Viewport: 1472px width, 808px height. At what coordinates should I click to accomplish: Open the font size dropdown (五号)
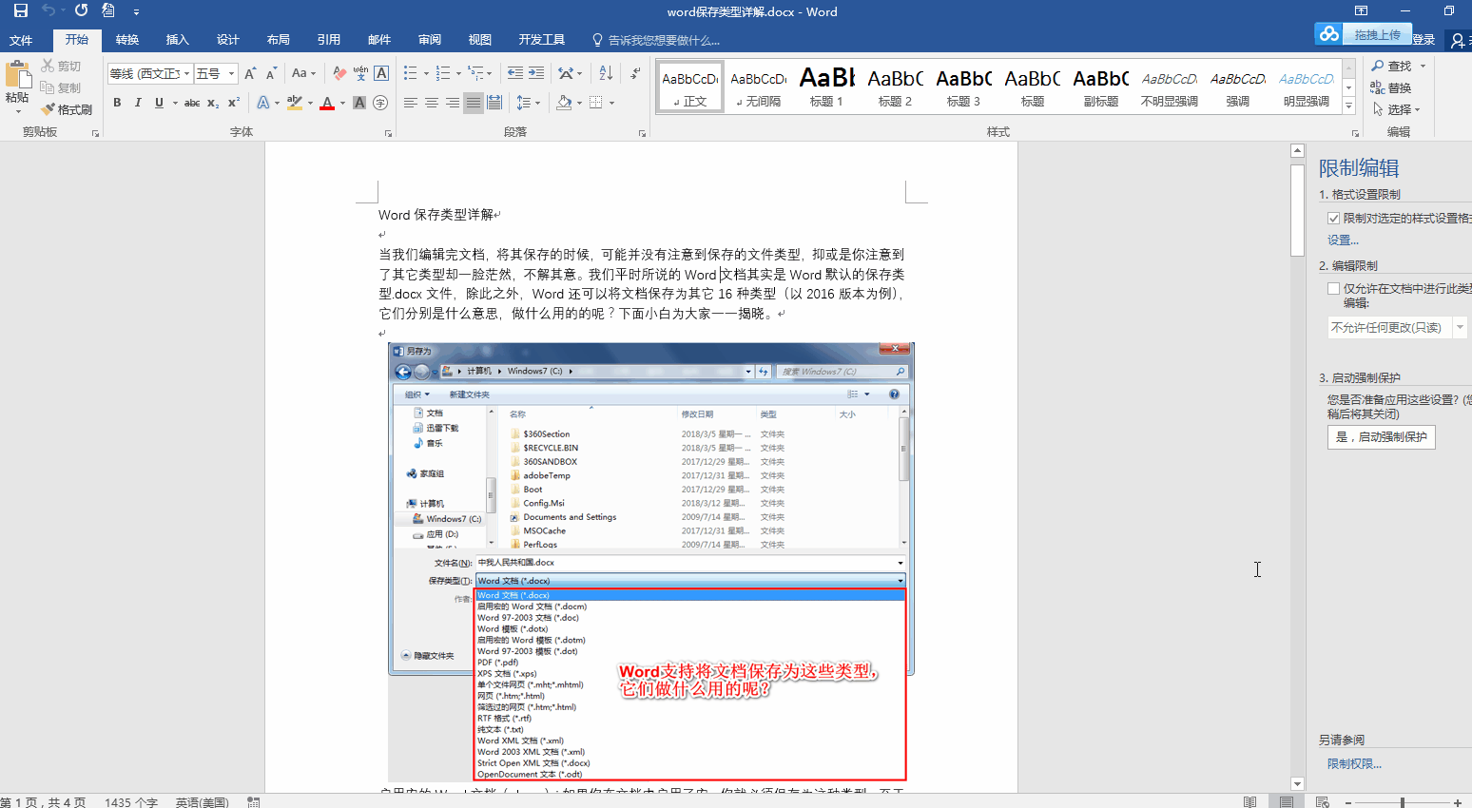[x=231, y=73]
